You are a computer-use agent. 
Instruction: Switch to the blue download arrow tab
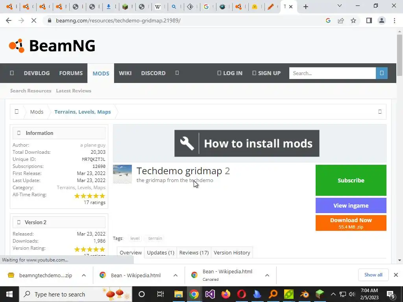click(x=109, y=7)
